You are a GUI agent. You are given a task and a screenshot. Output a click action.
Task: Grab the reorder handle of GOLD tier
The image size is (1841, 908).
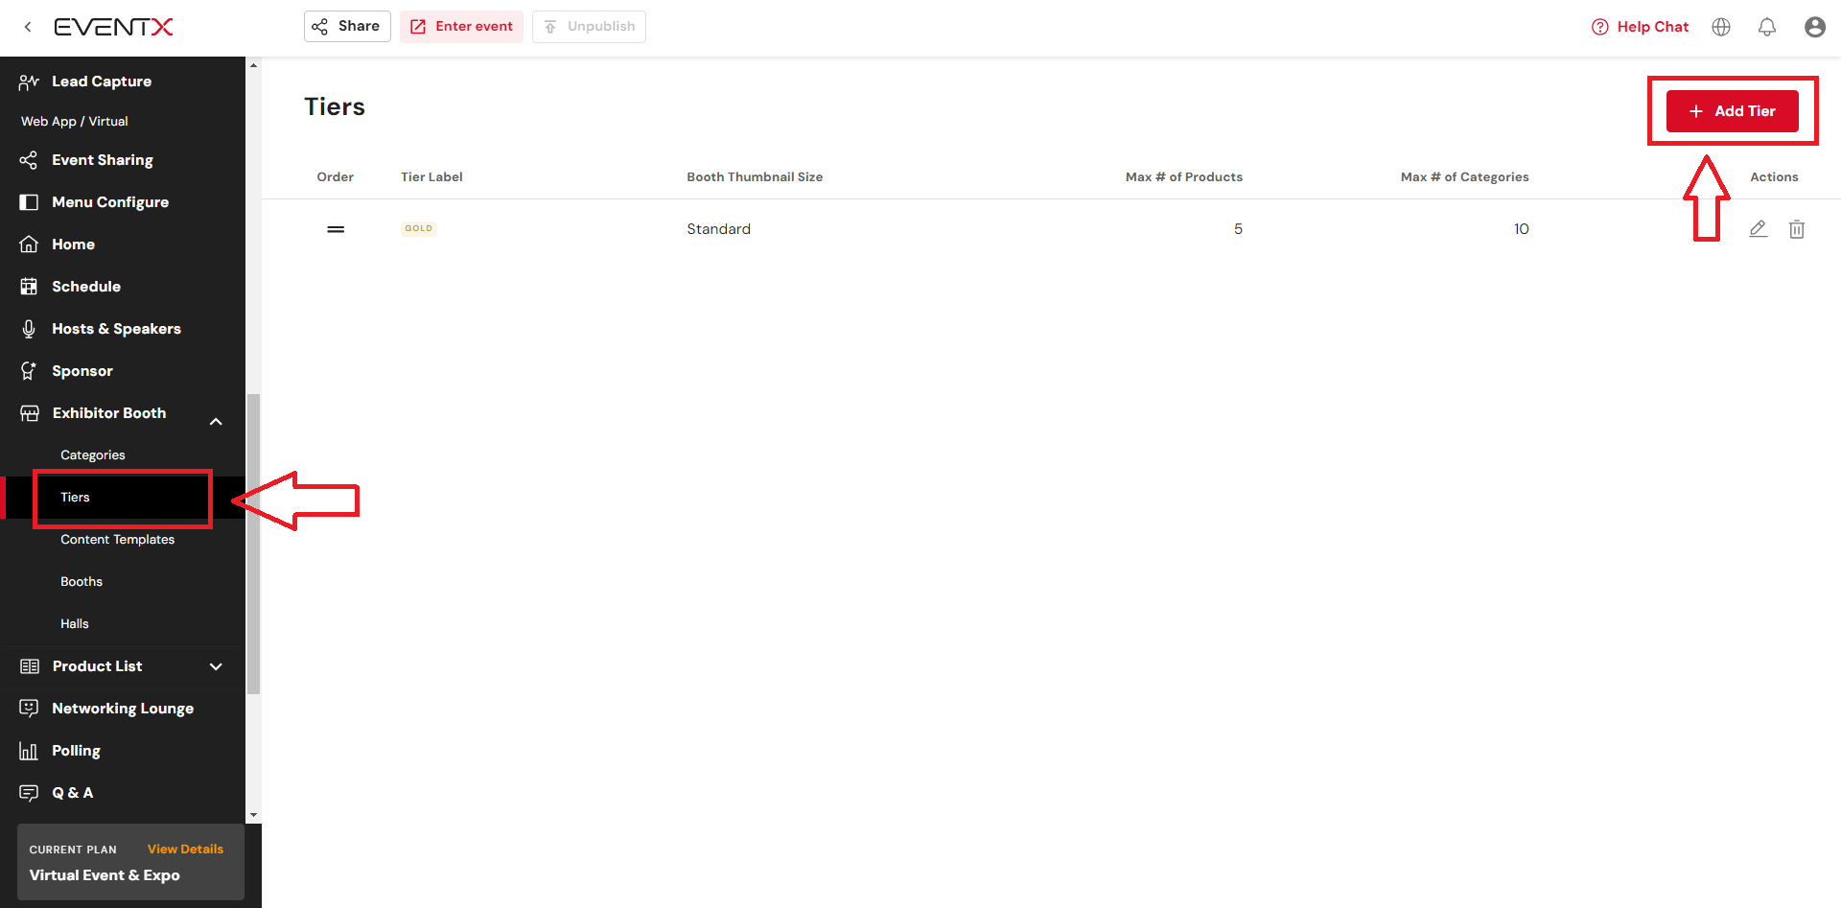pyautogui.click(x=336, y=229)
